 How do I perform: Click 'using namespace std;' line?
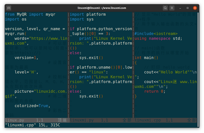[x=158, y=39]
